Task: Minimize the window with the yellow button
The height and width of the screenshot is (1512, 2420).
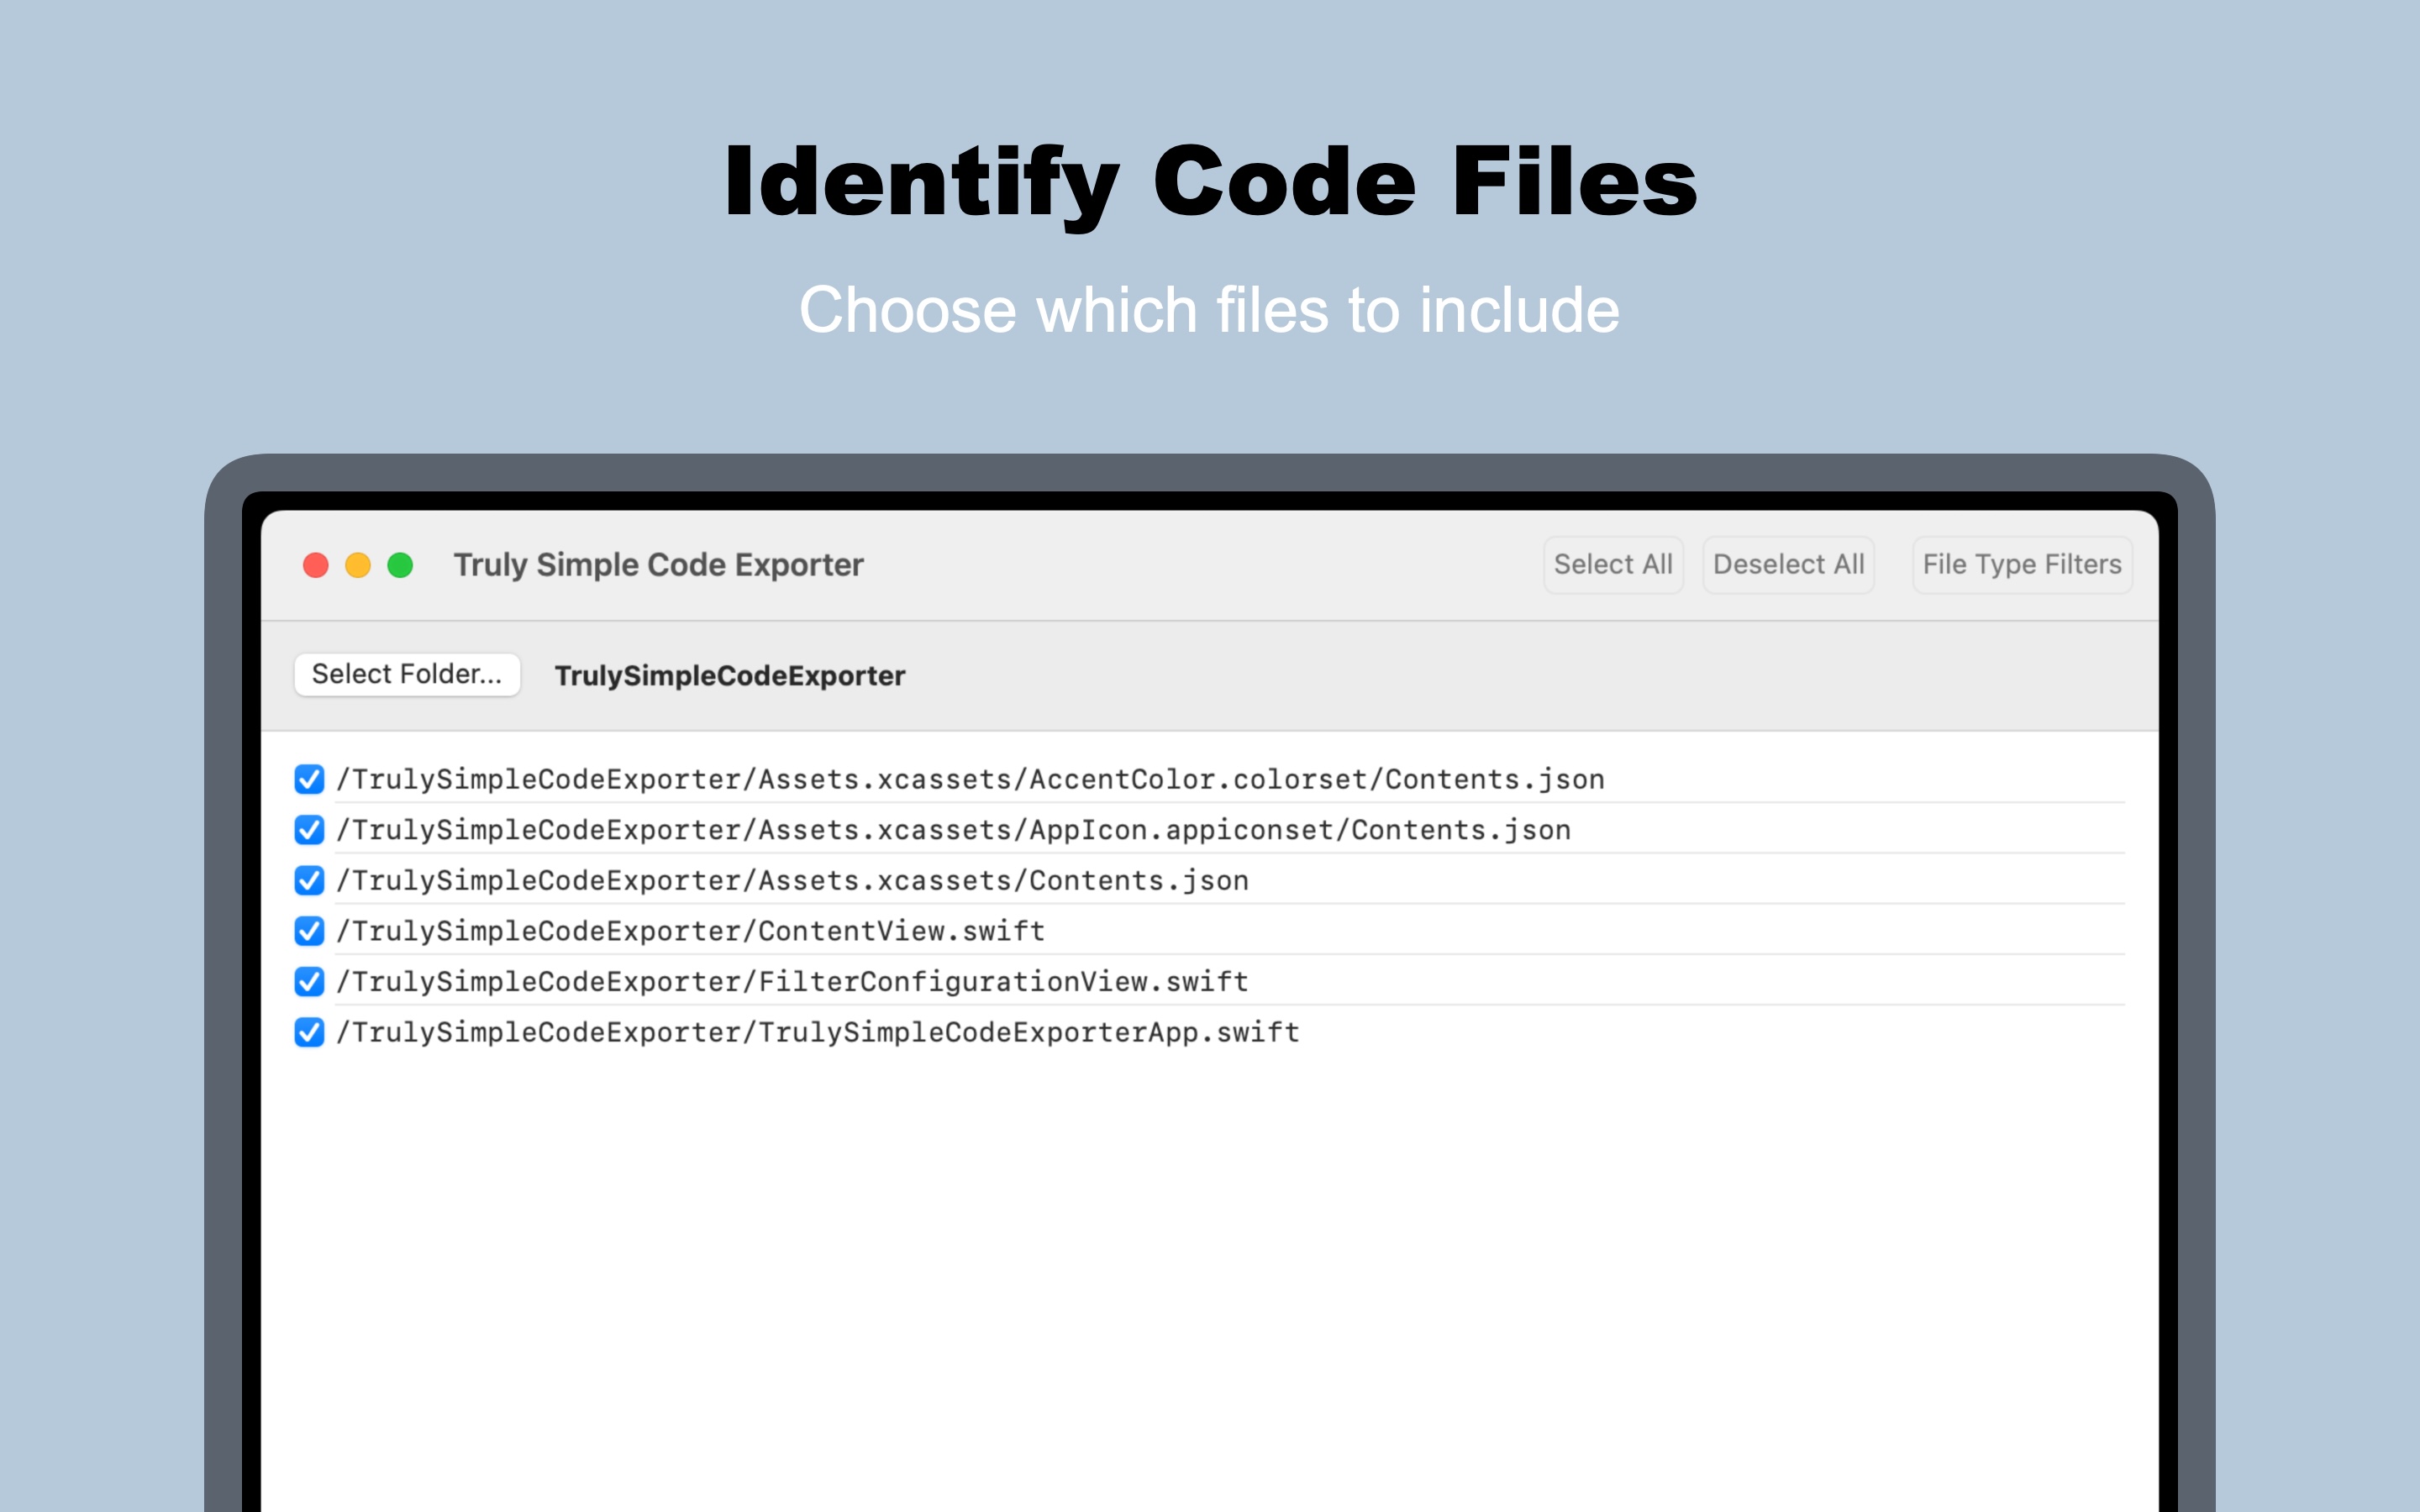Action: pos(358,566)
